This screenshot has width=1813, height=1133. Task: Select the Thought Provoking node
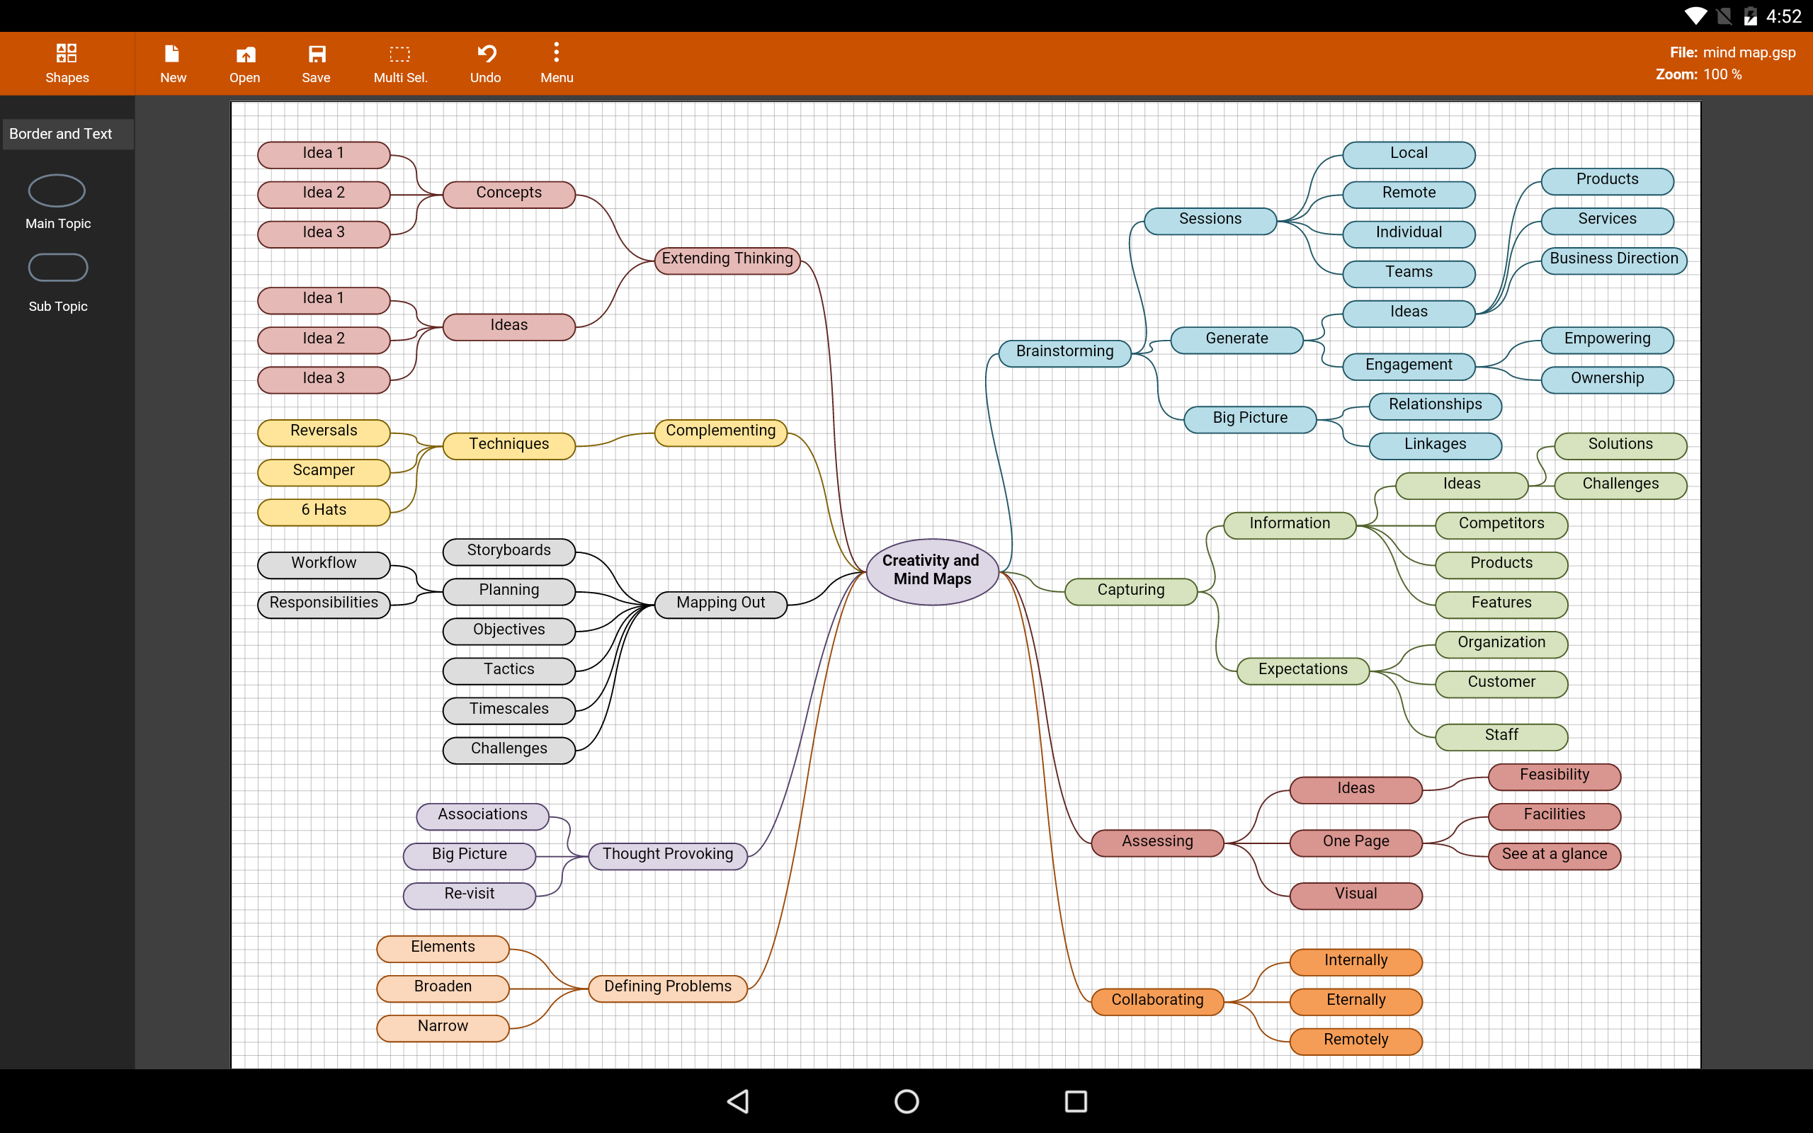tap(668, 854)
